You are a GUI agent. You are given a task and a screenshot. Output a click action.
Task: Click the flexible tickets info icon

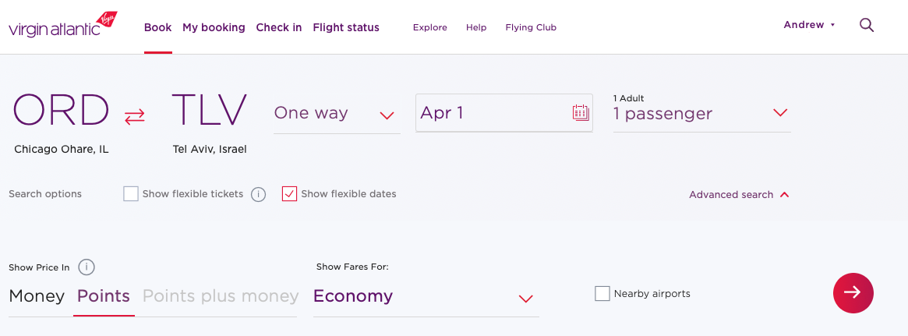point(258,195)
